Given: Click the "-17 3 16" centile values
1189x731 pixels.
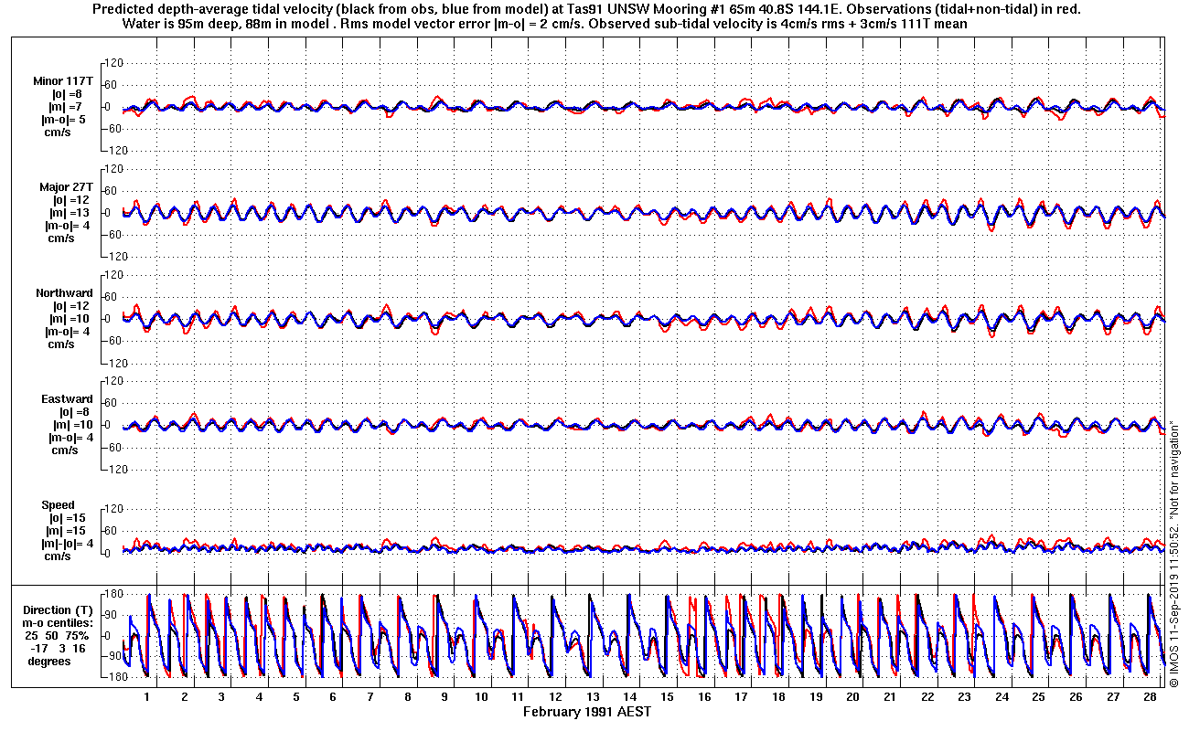Looking at the screenshot, I should (x=57, y=648).
